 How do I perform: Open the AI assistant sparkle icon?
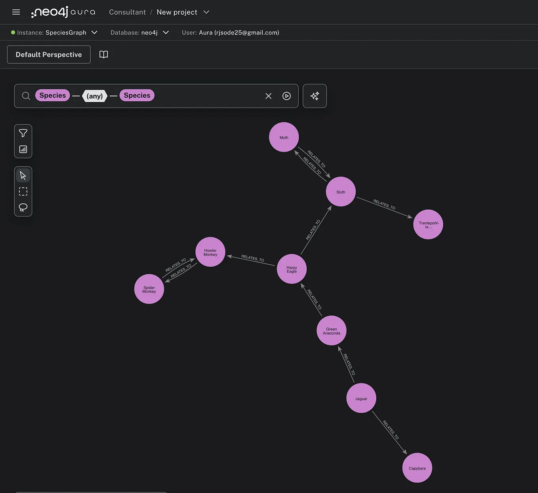315,96
